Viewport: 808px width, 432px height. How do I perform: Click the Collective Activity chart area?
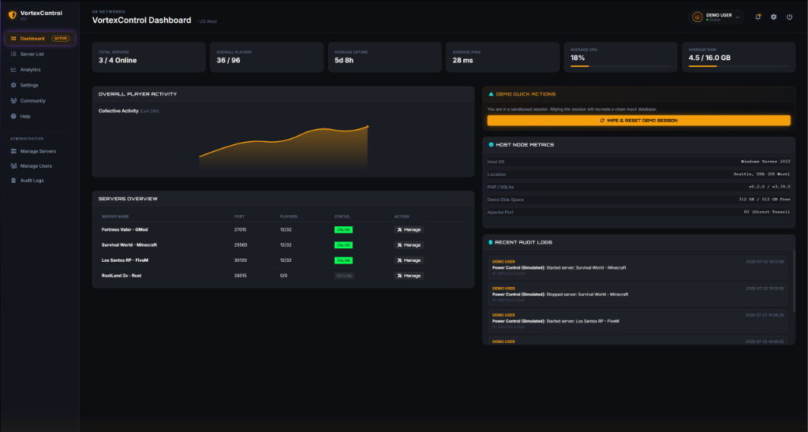(x=283, y=147)
